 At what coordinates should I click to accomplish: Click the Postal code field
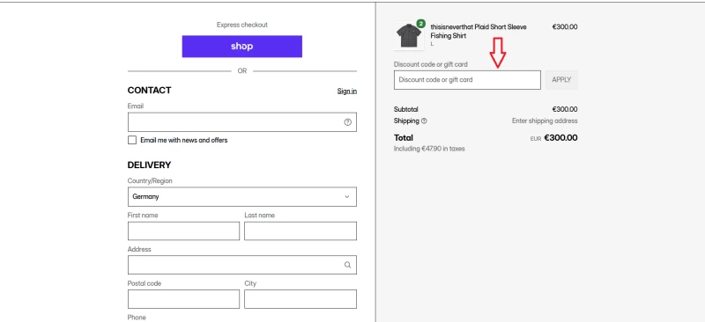pos(183,299)
